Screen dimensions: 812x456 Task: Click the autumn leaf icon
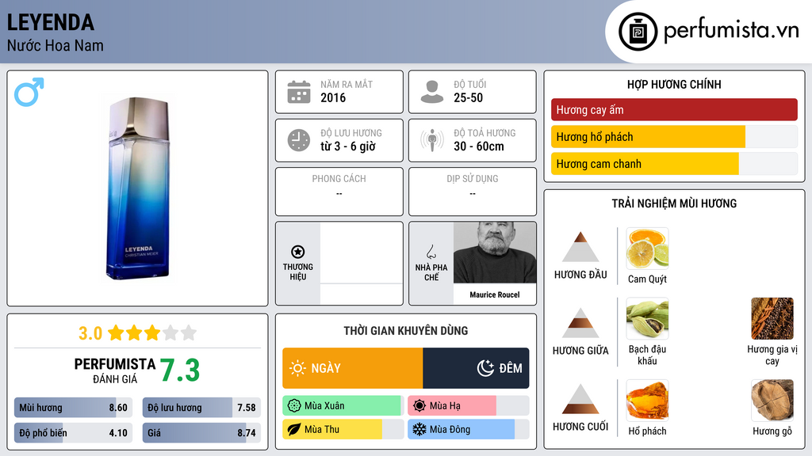[x=294, y=430]
